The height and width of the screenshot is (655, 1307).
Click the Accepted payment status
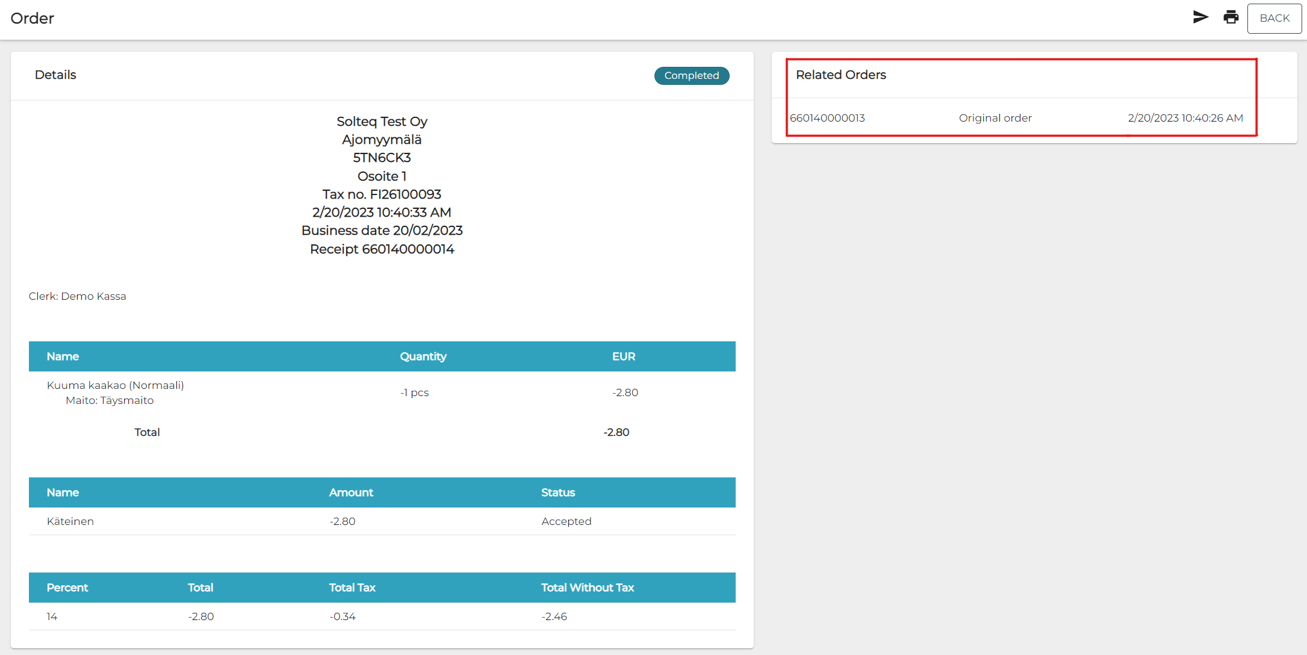coord(566,521)
